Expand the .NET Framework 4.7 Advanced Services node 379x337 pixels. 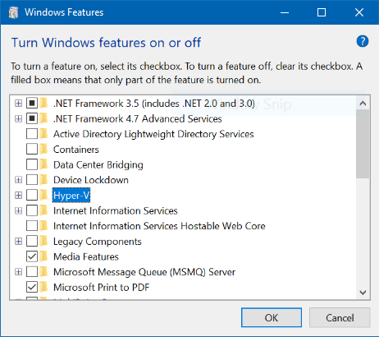coord(18,118)
